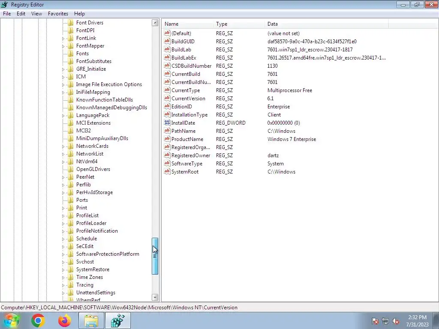
Task: Click the BuildLab string value icon
Action: [167, 49]
